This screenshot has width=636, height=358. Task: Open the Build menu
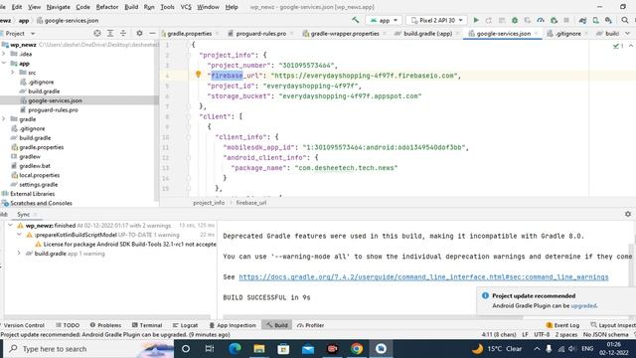[x=131, y=7]
